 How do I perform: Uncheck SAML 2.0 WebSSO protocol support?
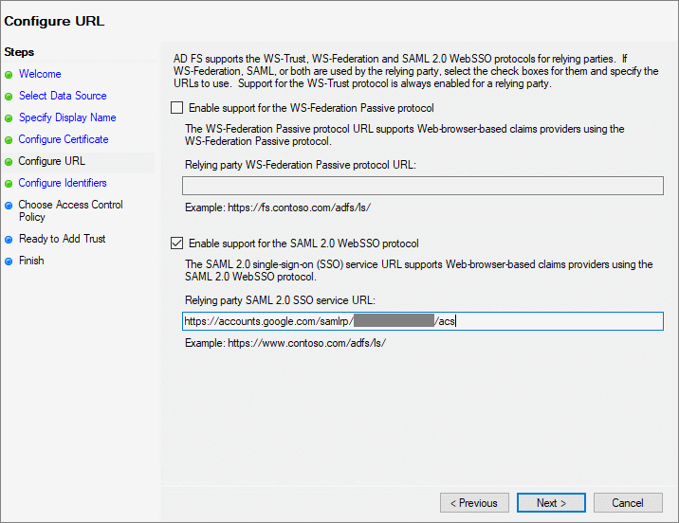(176, 243)
